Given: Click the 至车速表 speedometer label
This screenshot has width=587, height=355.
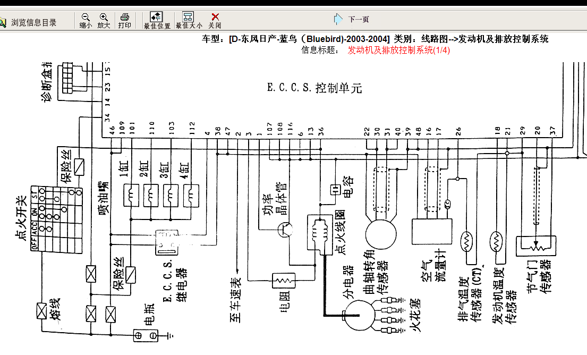Looking at the screenshot, I should point(236,300).
